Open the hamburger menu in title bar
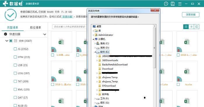The image size is (204, 107). 180,4
